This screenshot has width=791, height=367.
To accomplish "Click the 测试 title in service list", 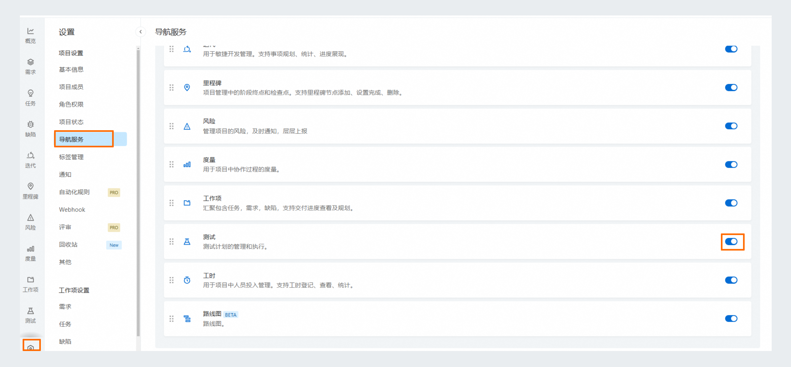I will click(x=209, y=237).
